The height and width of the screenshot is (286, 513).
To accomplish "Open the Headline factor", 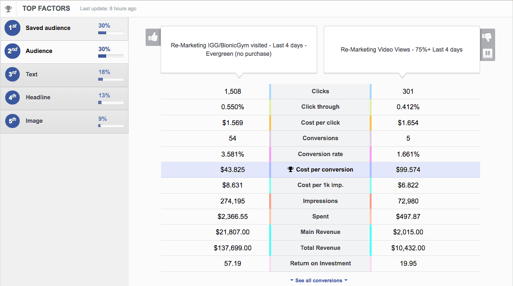I will (64, 98).
